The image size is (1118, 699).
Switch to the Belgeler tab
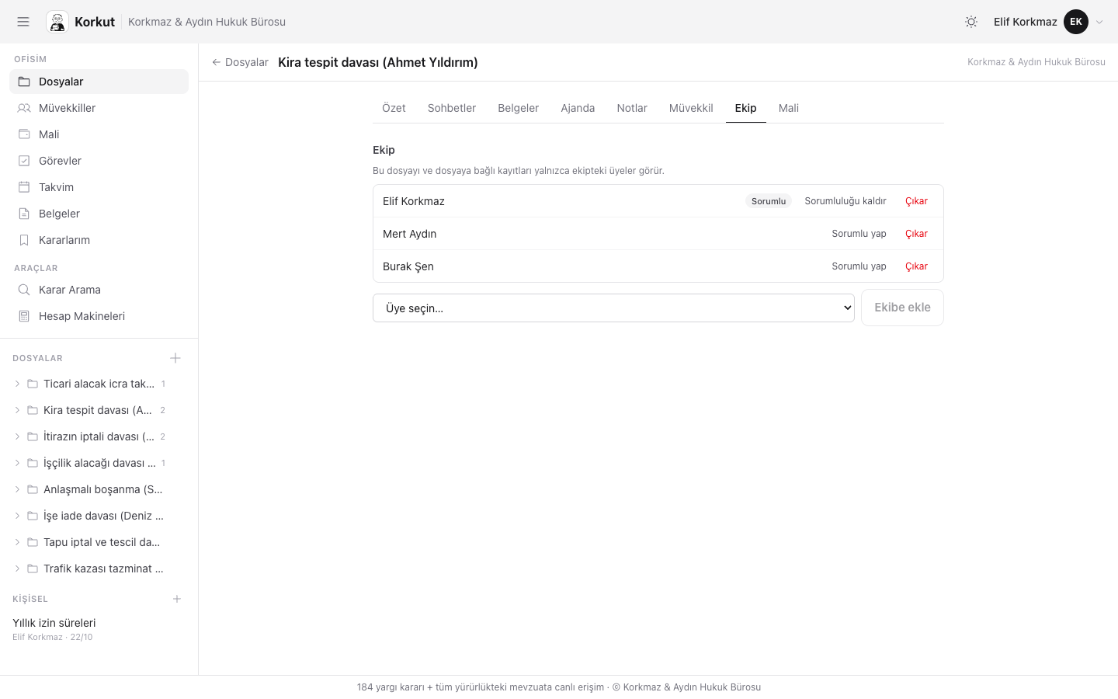pyautogui.click(x=519, y=108)
